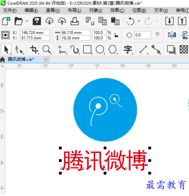
Task: Click the cloud download icon
Action: click(x=49, y=21)
